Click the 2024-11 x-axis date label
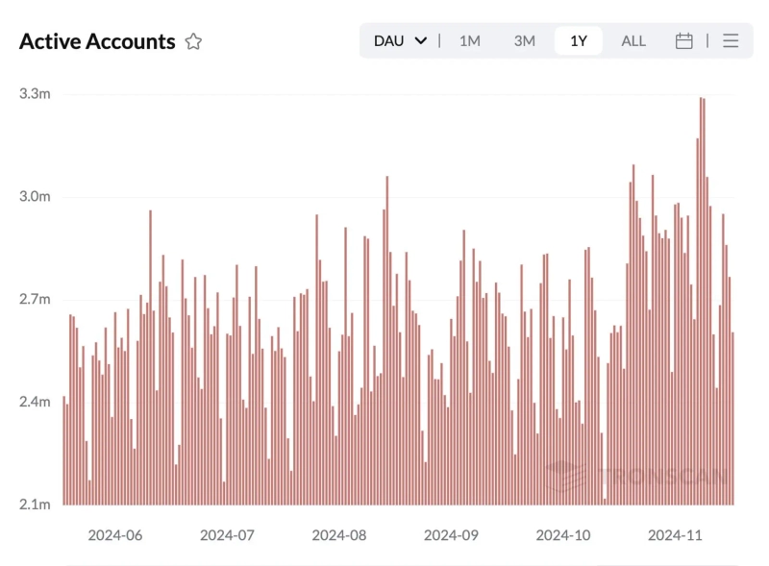Image resolution: width=769 pixels, height=566 pixels. (676, 534)
